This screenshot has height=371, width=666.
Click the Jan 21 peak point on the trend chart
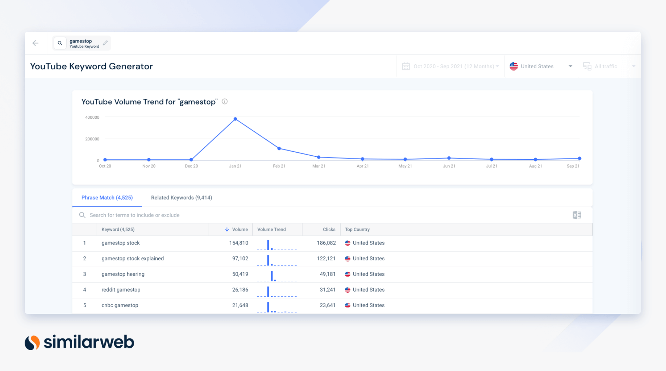(235, 119)
